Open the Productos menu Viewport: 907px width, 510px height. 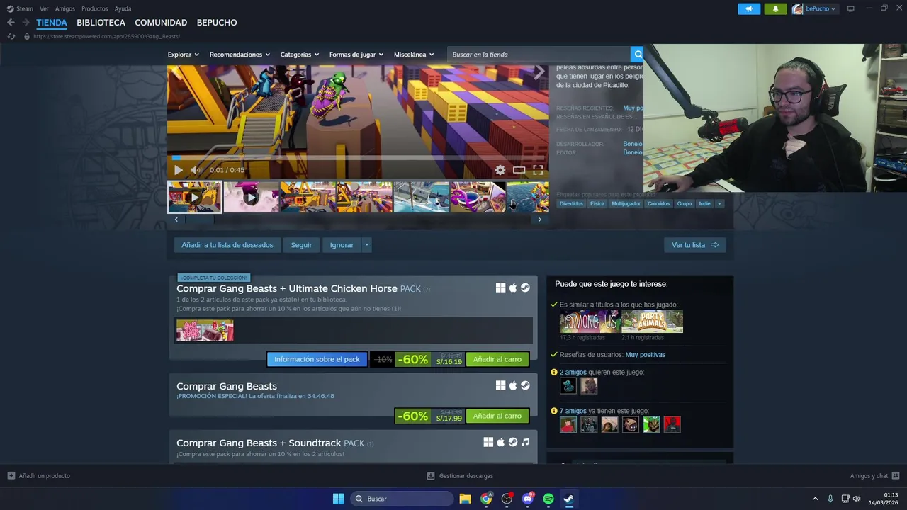[x=94, y=8]
